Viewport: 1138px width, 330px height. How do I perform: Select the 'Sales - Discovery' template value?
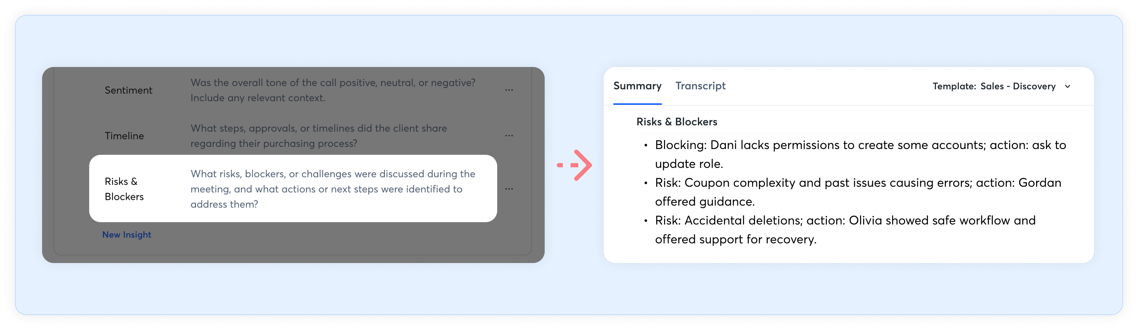1018,86
